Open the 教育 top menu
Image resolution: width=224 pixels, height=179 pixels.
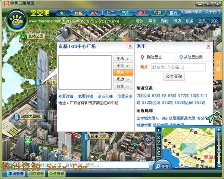pos(158,13)
